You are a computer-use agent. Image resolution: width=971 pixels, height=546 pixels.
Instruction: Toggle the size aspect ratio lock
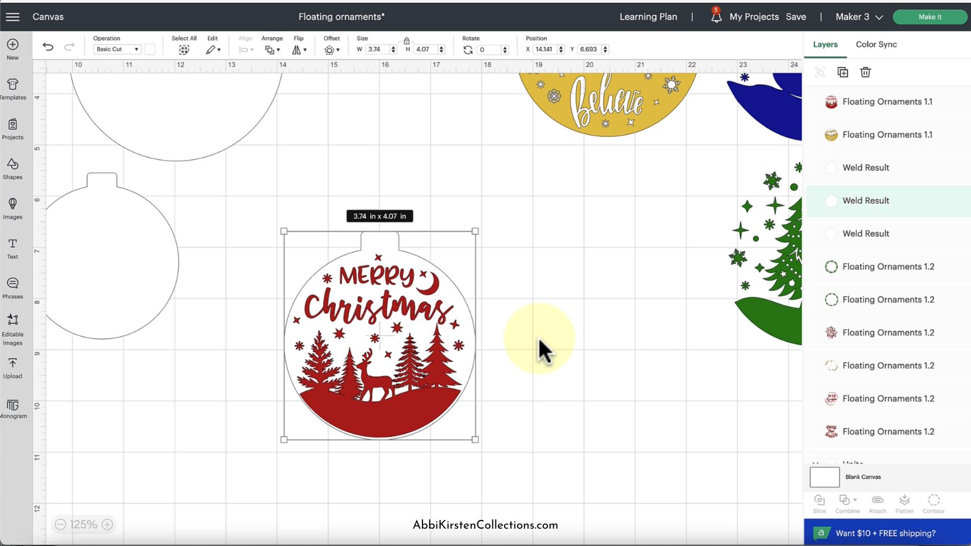[x=406, y=41]
